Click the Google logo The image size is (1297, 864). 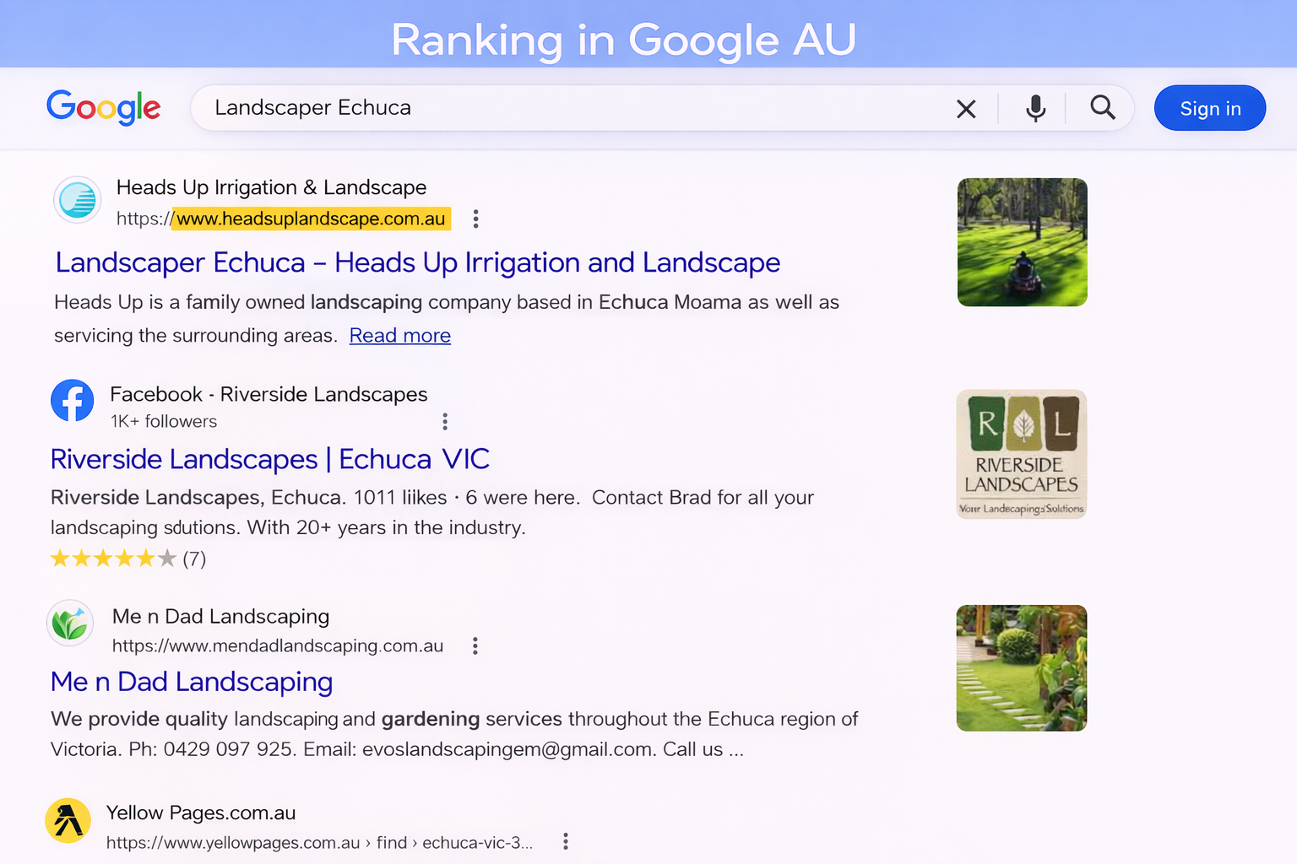coord(103,107)
